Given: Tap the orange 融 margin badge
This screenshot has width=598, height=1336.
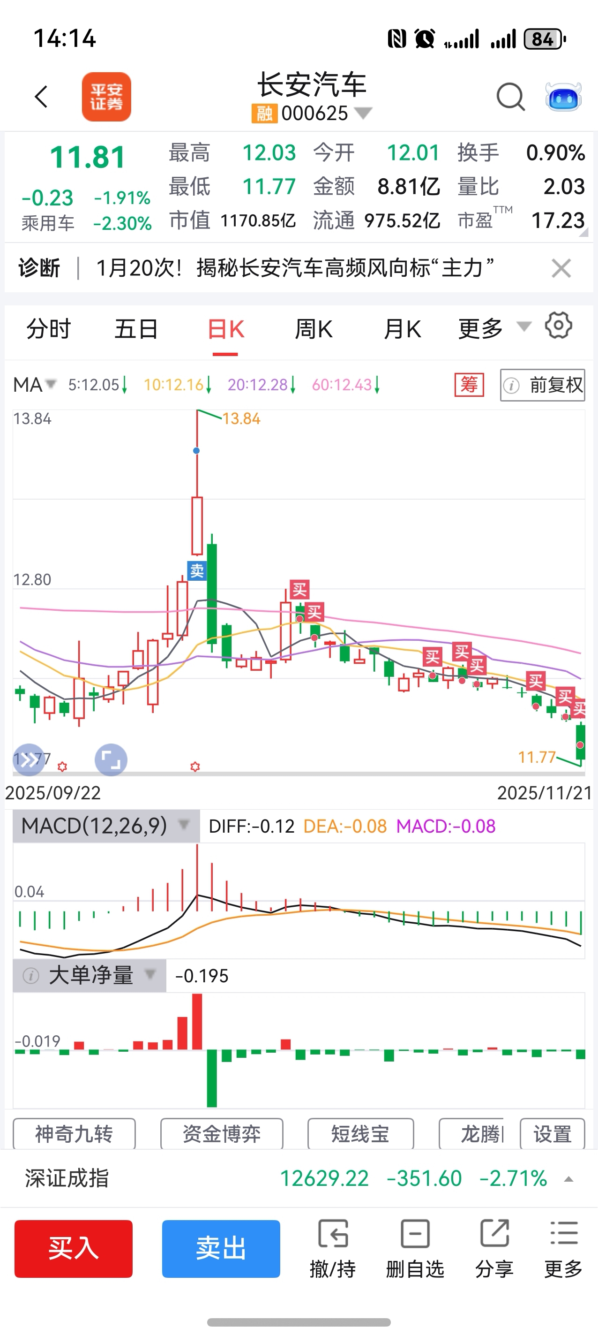Looking at the screenshot, I should click(264, 113).
